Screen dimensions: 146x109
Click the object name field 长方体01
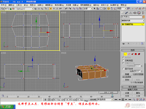pyautogui.click(x=131, y=17)
